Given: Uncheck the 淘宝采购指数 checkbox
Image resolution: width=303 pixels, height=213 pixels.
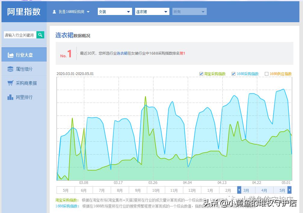Looking at the screenshot, I should click(x=201, y=73).
